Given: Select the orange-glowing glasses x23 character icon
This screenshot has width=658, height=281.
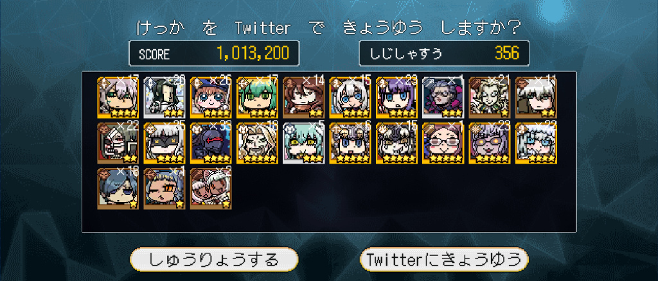Looking at the screenshot, I should (x=490, y=143).
